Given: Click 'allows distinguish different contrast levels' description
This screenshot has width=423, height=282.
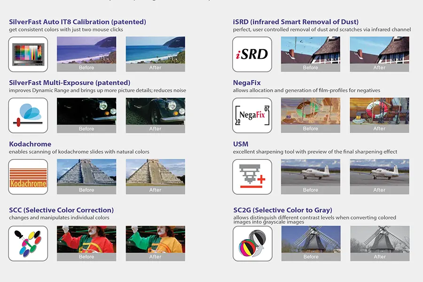Looking at the screenshot, I should coord(315,219).
